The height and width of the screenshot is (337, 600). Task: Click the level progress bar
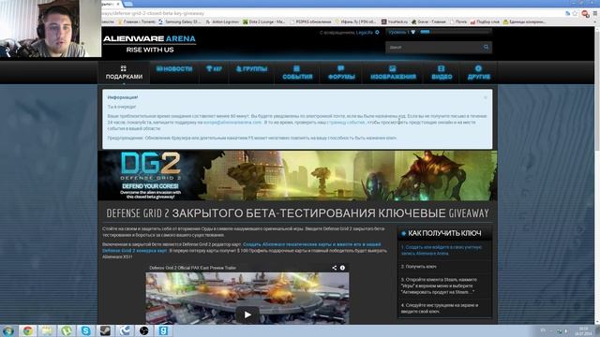pyautogui.click(x=455, y=32)
